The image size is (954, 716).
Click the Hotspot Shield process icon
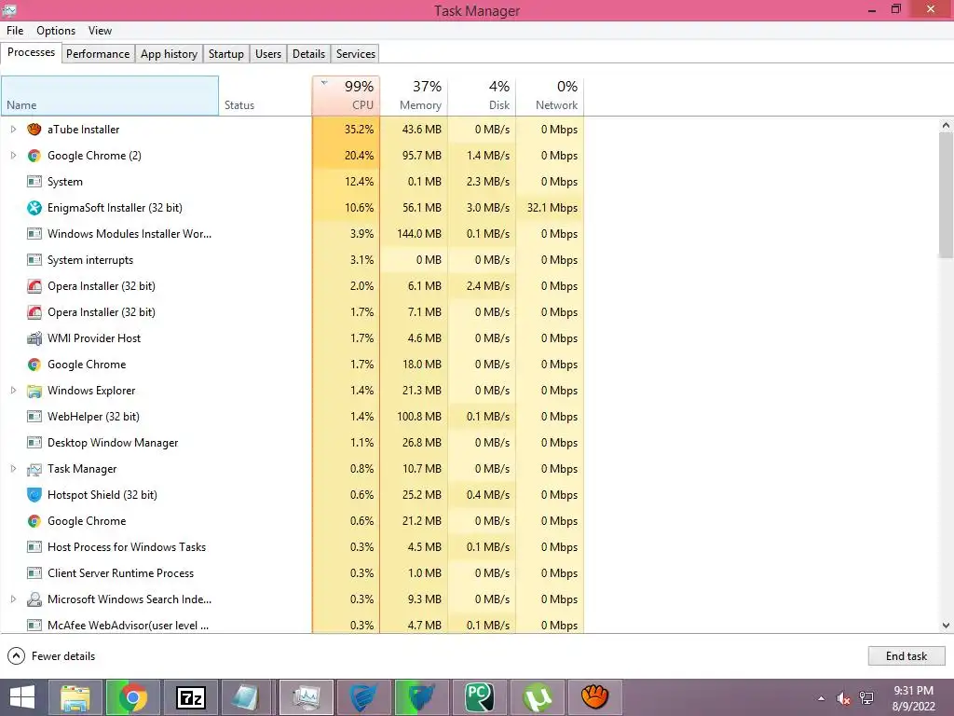(x=34, y=495)
